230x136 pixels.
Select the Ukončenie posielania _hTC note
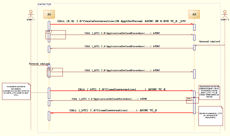[211, 116]
